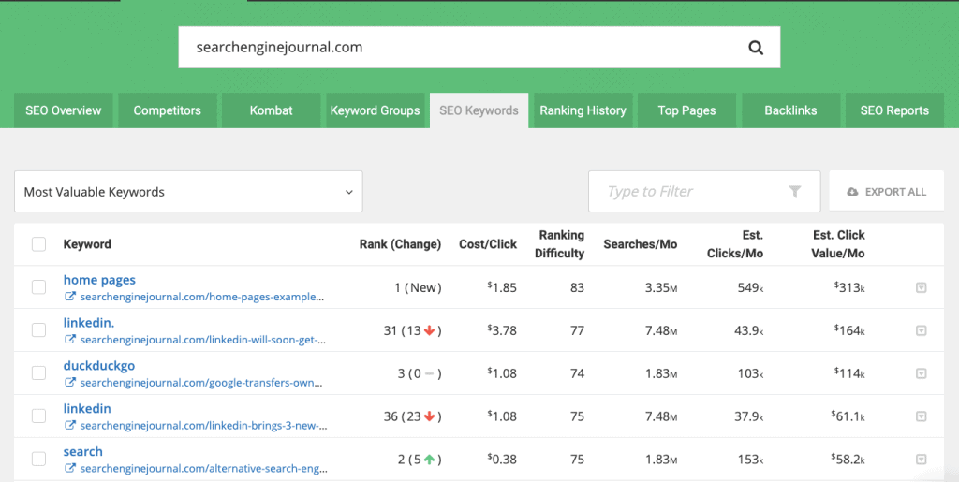Go to the SEO Reports tab
The width and height of the screenshot is (959, 482).
point(894,110)
